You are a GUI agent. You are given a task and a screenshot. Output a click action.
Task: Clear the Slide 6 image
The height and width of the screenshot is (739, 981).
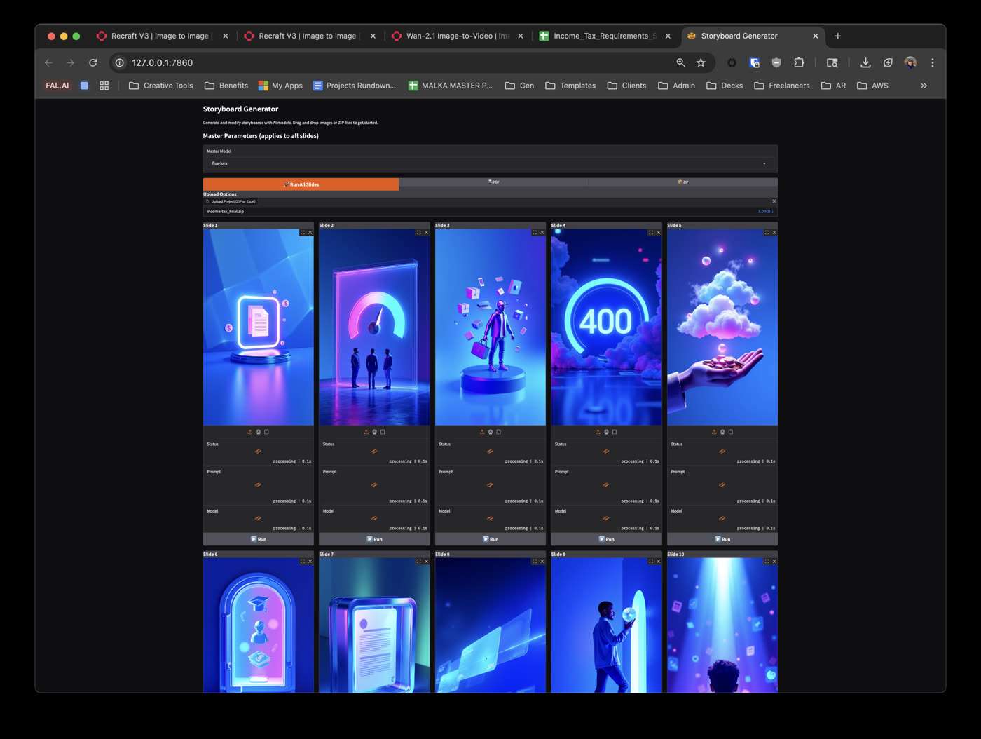tap(310, 562)
